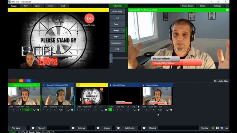Select Microsoft LifeCam HD-5000 input thumbnail
The width and height of the screenshot is (237, 133).
pos(58,96)
